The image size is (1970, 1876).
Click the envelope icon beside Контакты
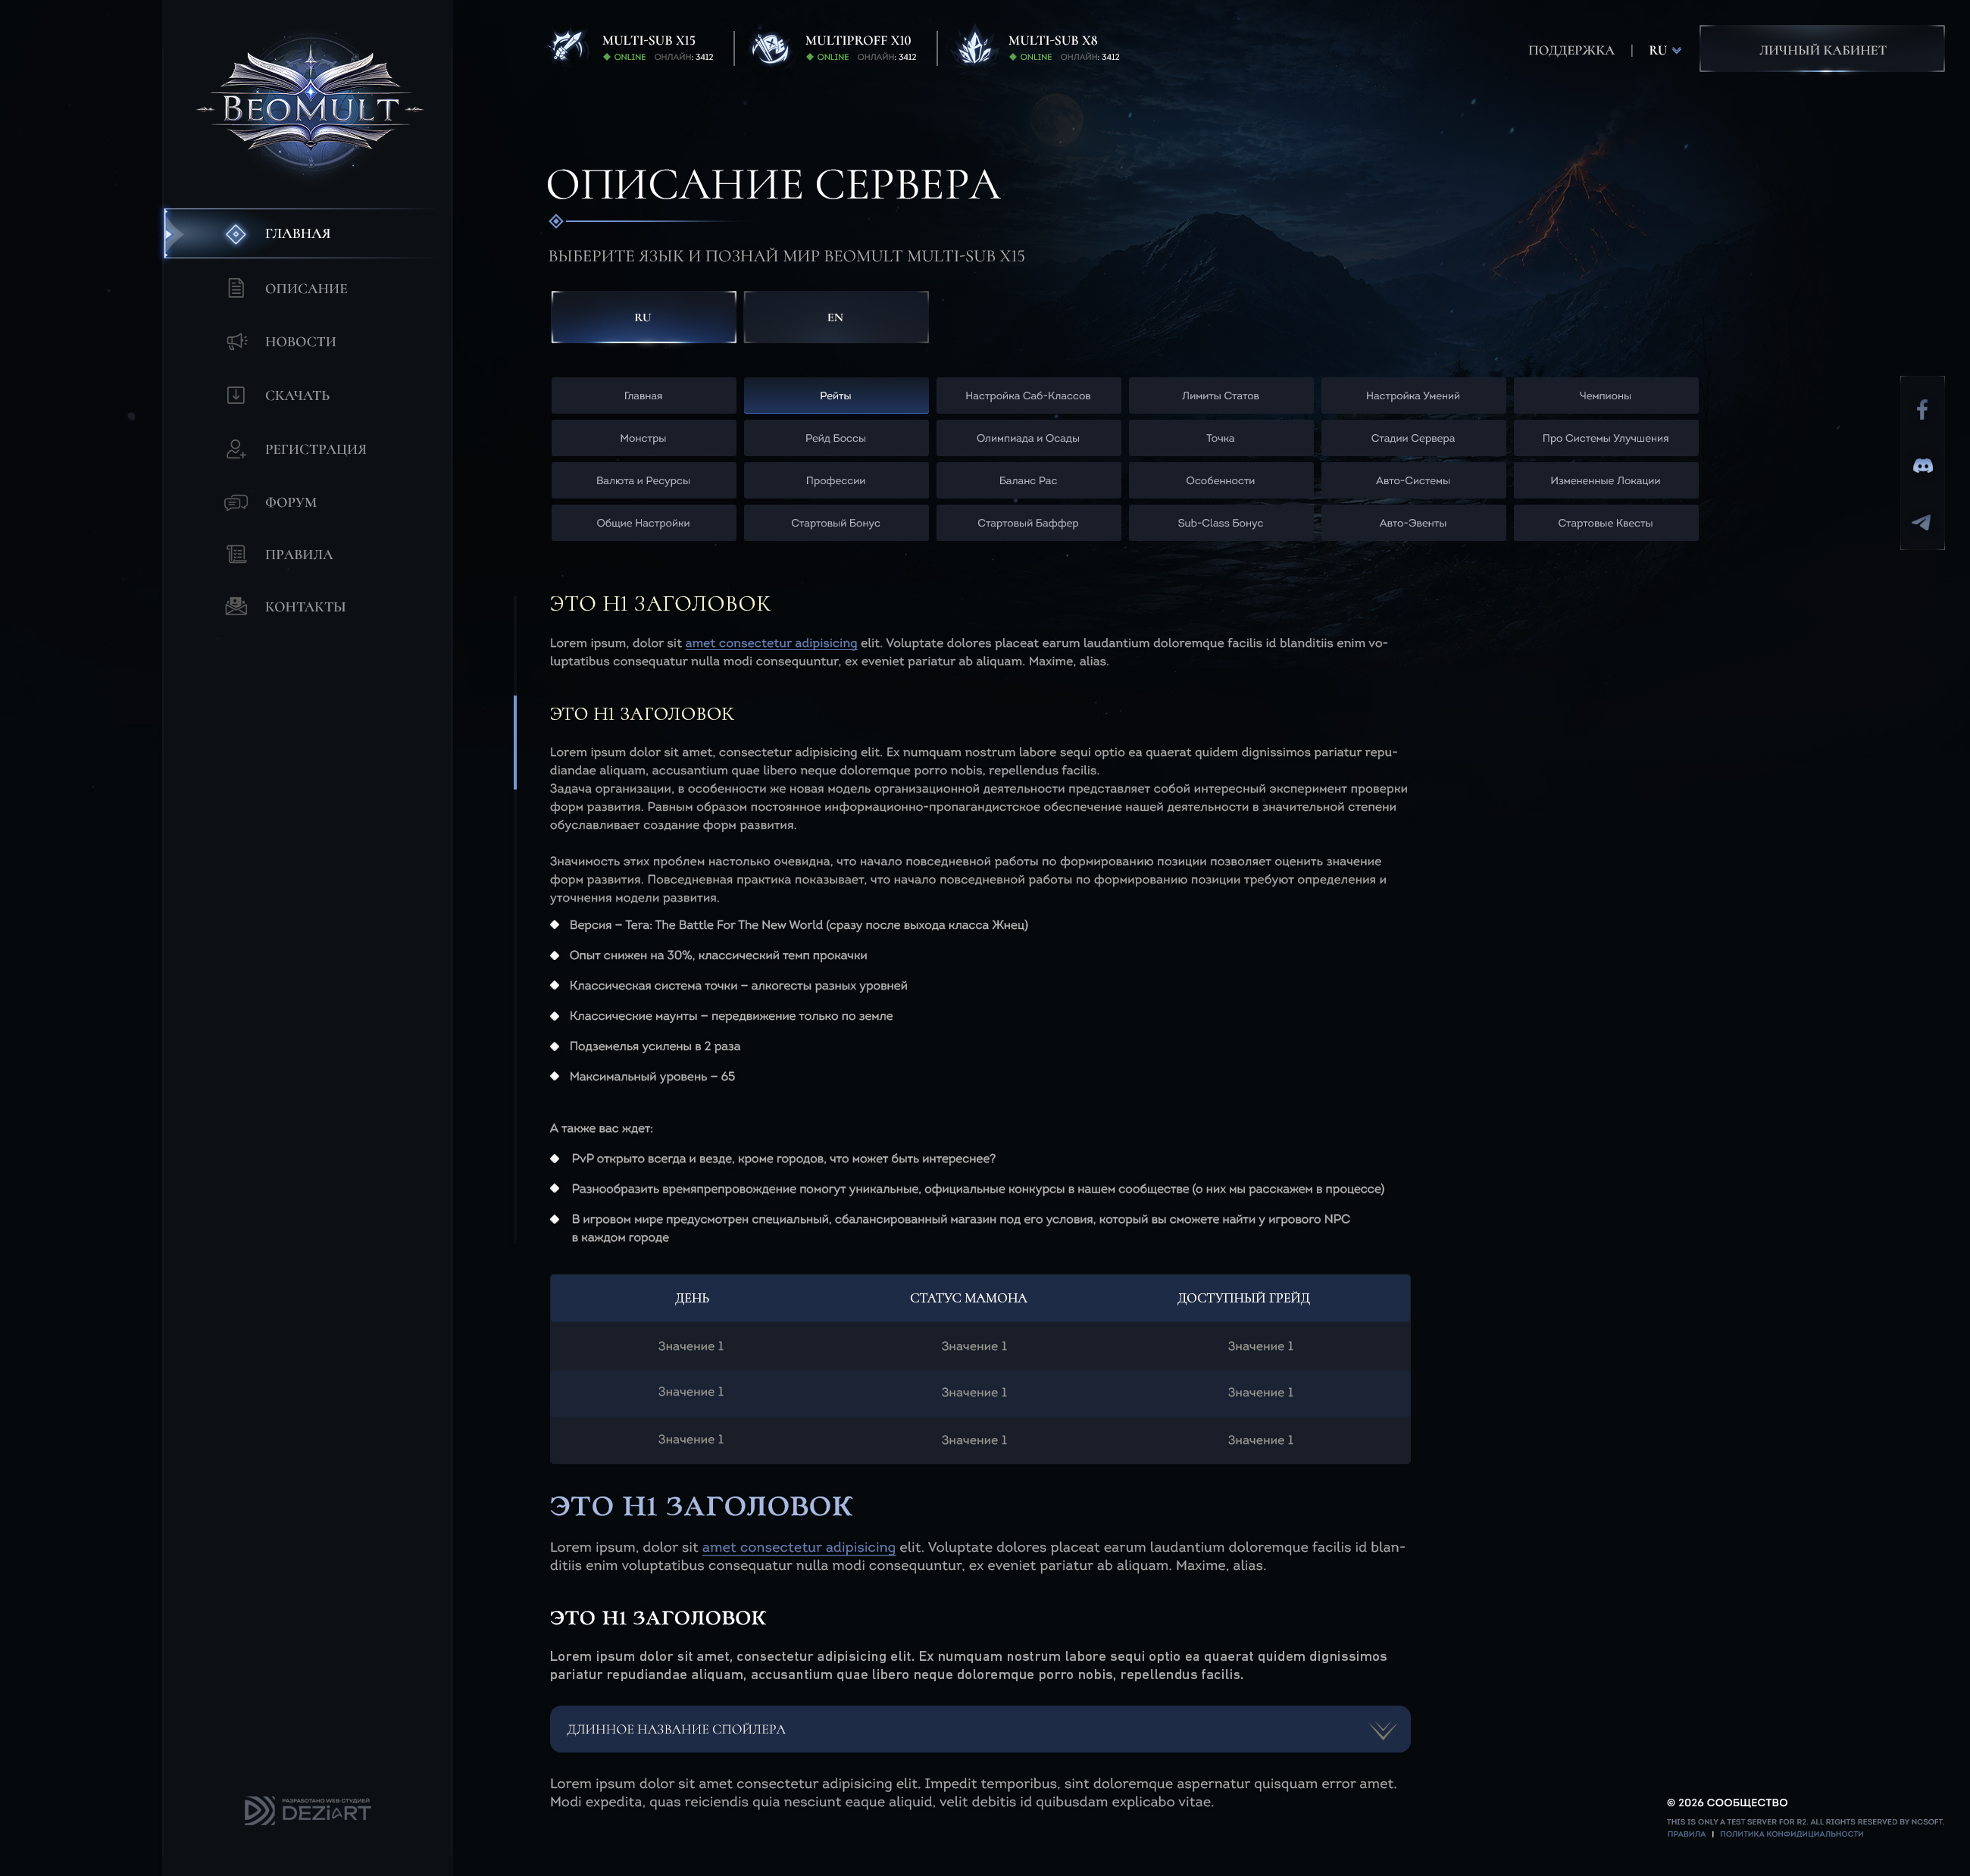236,606
